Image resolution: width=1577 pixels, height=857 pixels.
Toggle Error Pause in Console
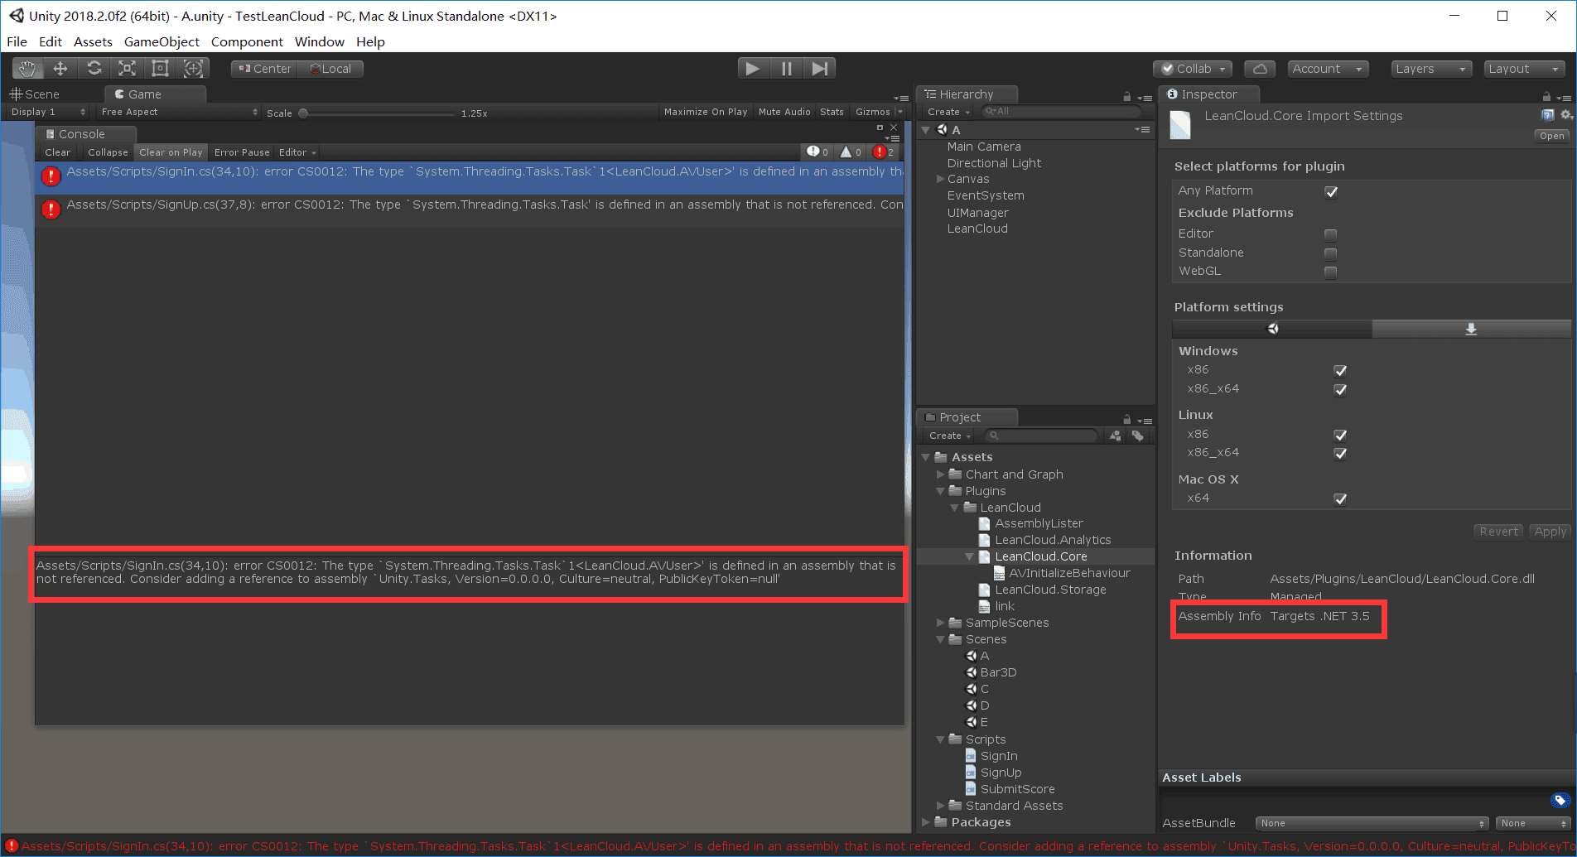[x=242, y=152]
